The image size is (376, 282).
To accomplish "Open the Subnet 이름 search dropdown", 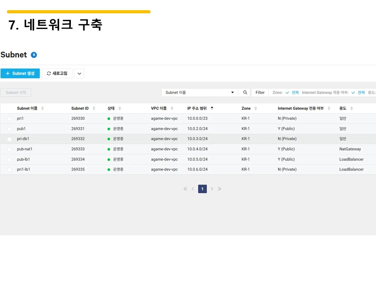I will pos(200,92).
